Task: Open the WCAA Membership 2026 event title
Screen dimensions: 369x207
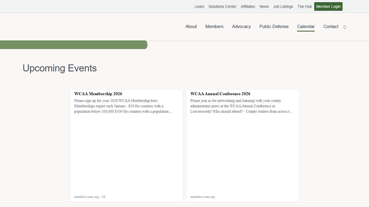Action: (98, 94)
